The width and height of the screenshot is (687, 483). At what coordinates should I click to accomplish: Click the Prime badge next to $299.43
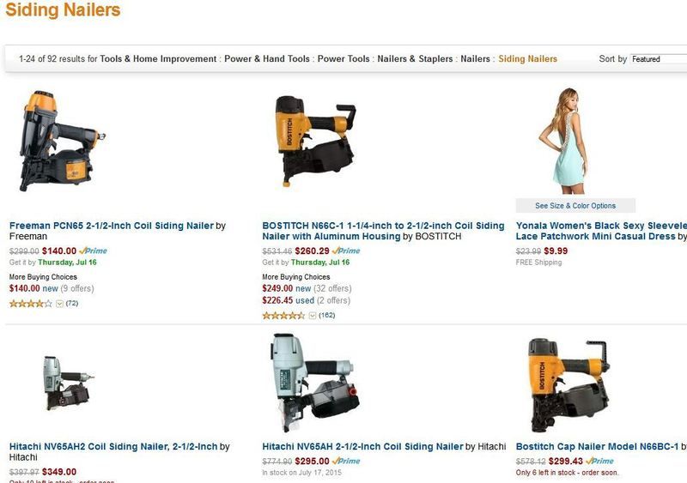(599, 461)
